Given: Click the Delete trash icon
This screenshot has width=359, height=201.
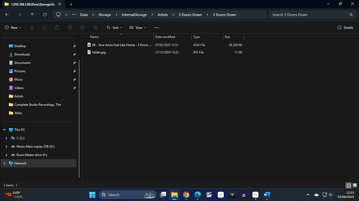Looking at the screenshot, I should [95, 27].
